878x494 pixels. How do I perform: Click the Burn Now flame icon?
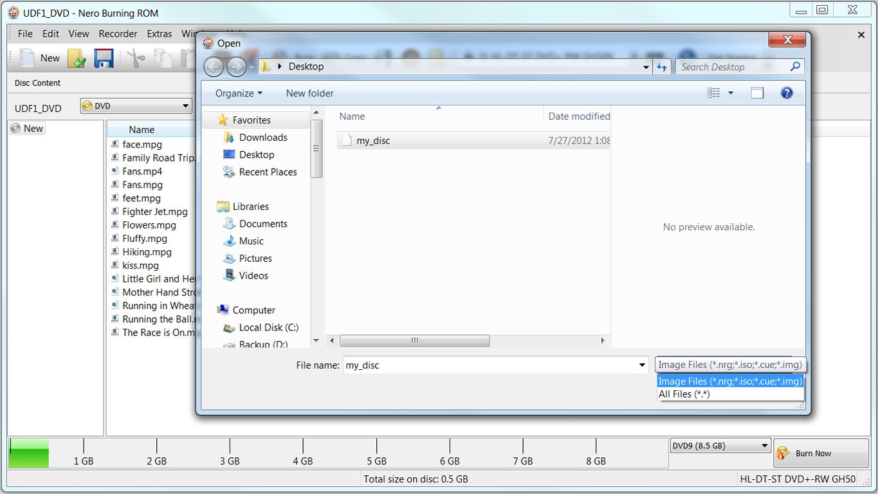click(x=782, y=453)
